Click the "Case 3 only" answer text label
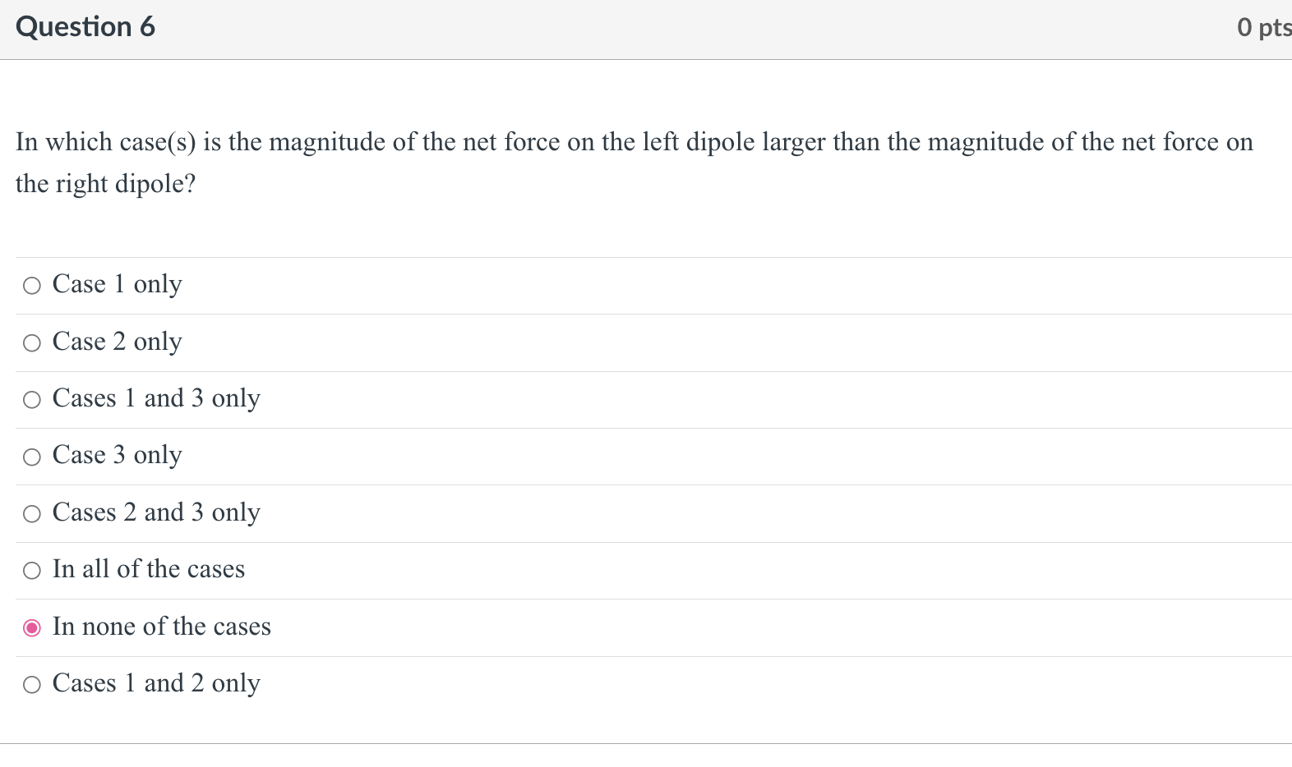Image resolution: width=1292 pixels, height=767 pixels. (x=117, y=457)
